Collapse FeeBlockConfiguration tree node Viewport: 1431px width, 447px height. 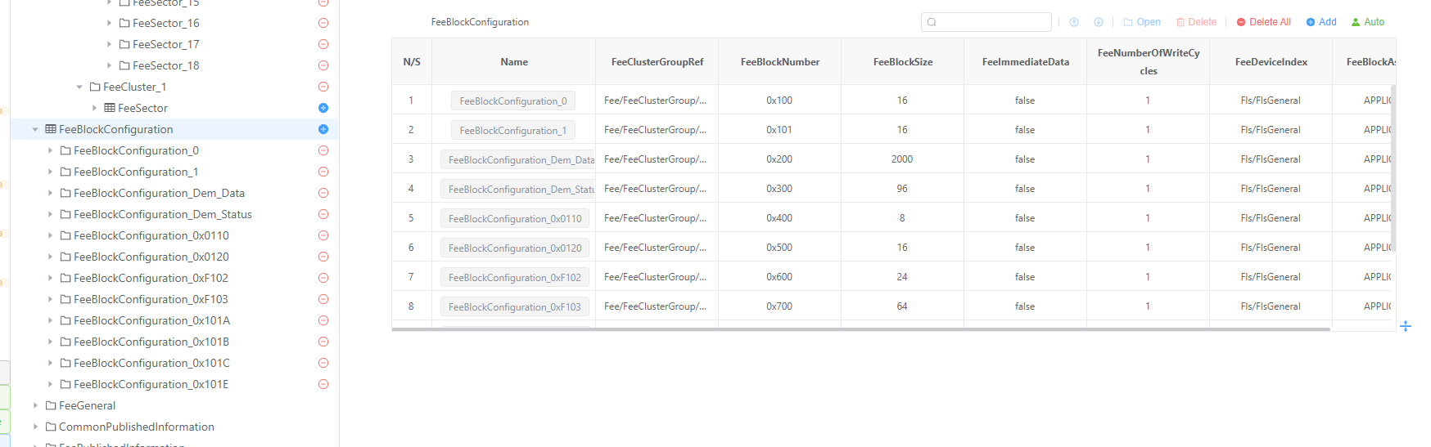point(35,129)
